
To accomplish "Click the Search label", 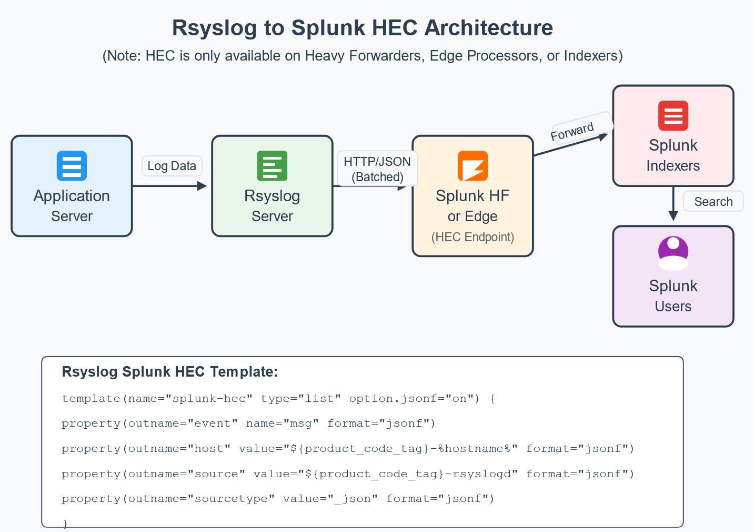I will (713, 202).
